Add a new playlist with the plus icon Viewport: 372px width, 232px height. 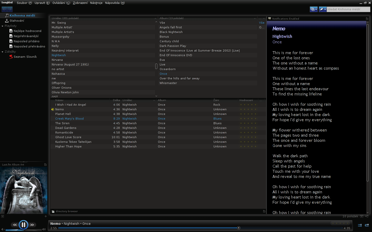(x=46, y=216)
